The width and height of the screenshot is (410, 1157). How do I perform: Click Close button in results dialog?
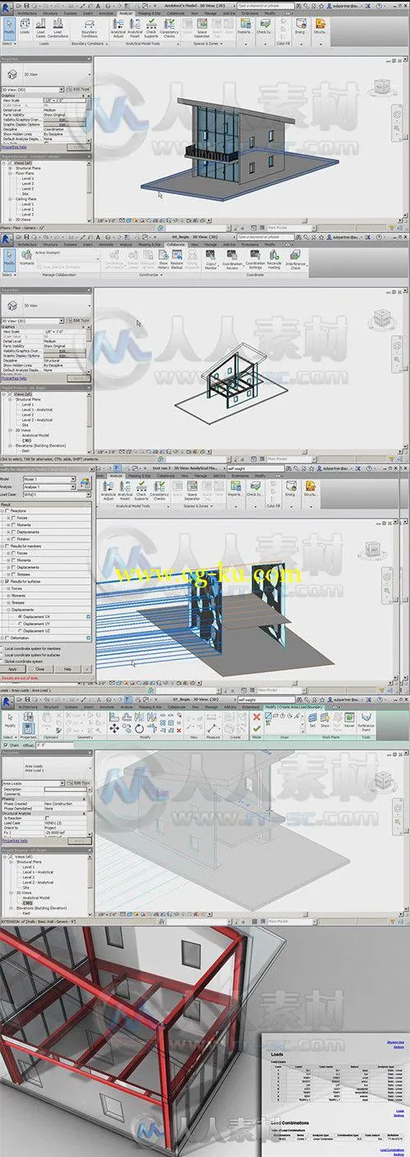[x=40, y=669]
